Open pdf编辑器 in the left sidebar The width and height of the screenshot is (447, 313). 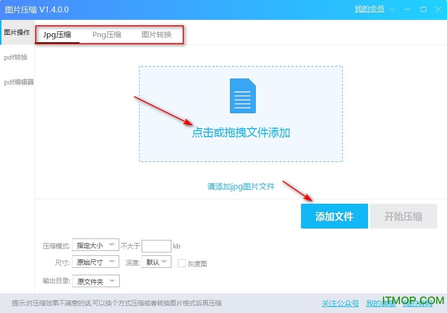pos(19,82)
